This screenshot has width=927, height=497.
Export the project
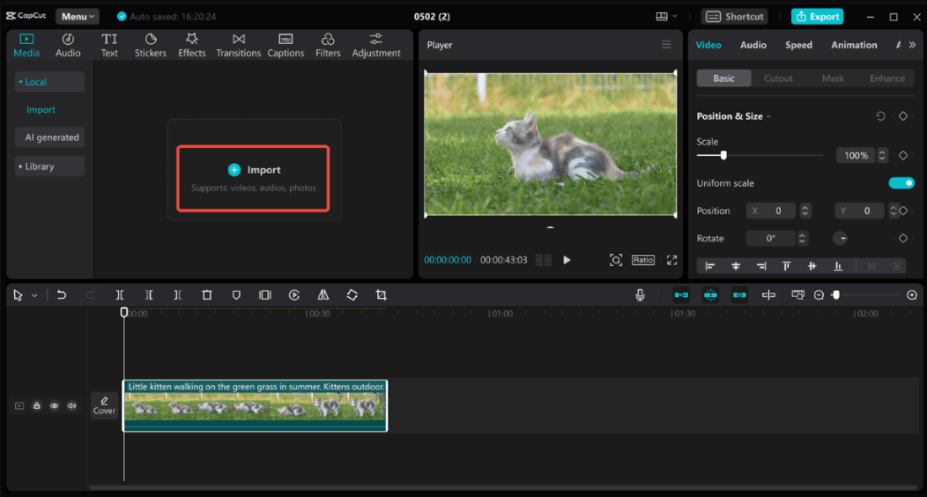tap(817, 17)
